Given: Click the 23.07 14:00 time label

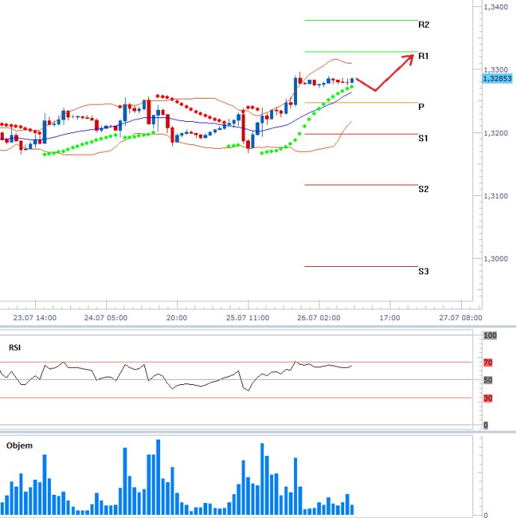Looking at the screenshot, I should 34,318.
